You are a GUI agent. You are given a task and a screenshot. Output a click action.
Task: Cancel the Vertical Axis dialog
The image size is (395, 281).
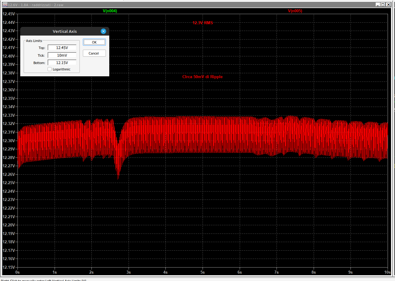tap(94, 53)
